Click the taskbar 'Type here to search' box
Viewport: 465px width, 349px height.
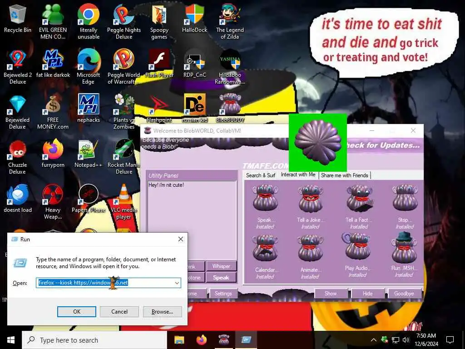pyautogui.click(x=94, y=340)
